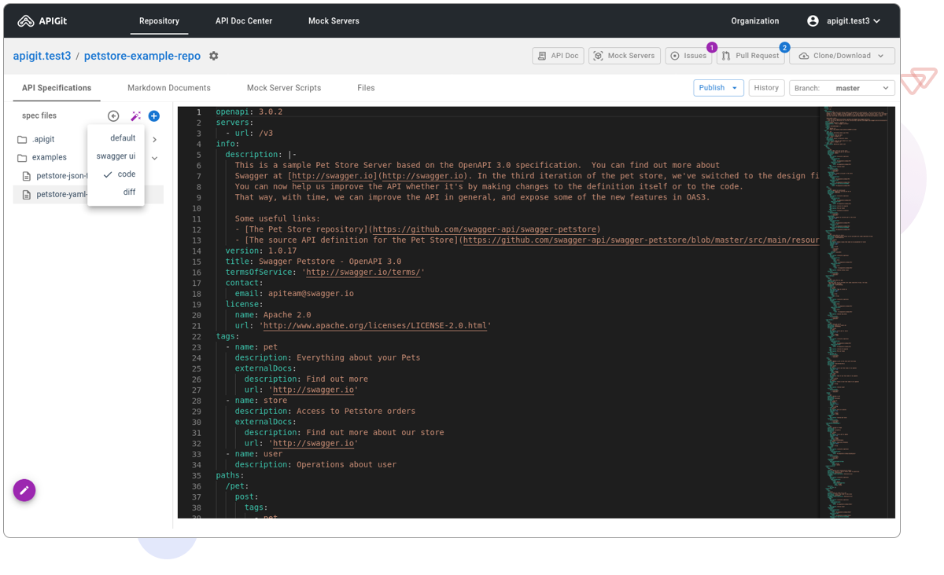The image size is (944, 575).
Task: Go to Mock Servers in top navigation
Action: point(334,21)
